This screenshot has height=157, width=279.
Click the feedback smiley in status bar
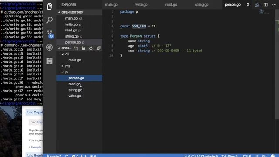[x=272, y=156]
